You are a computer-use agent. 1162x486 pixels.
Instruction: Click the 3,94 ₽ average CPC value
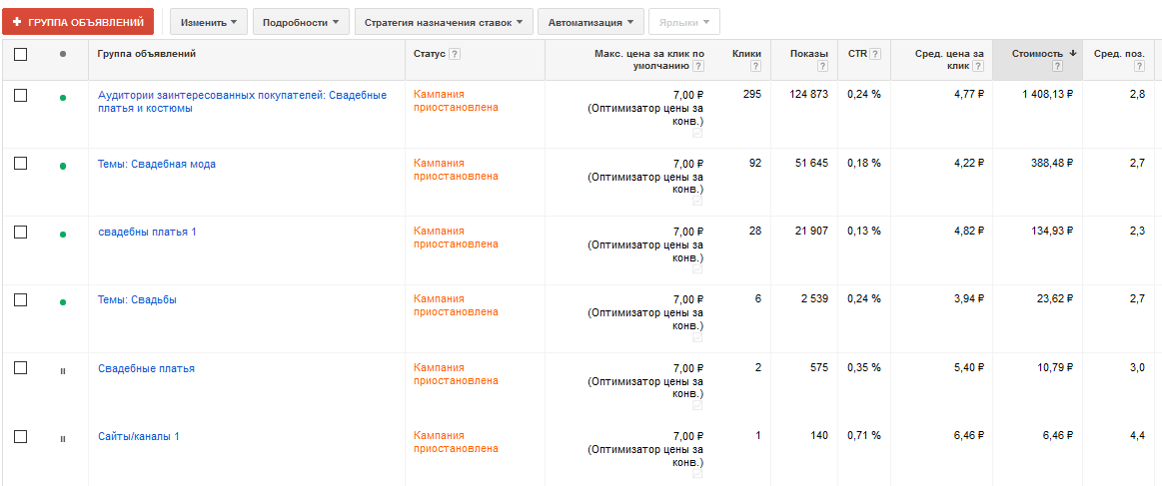click(968, 299)
